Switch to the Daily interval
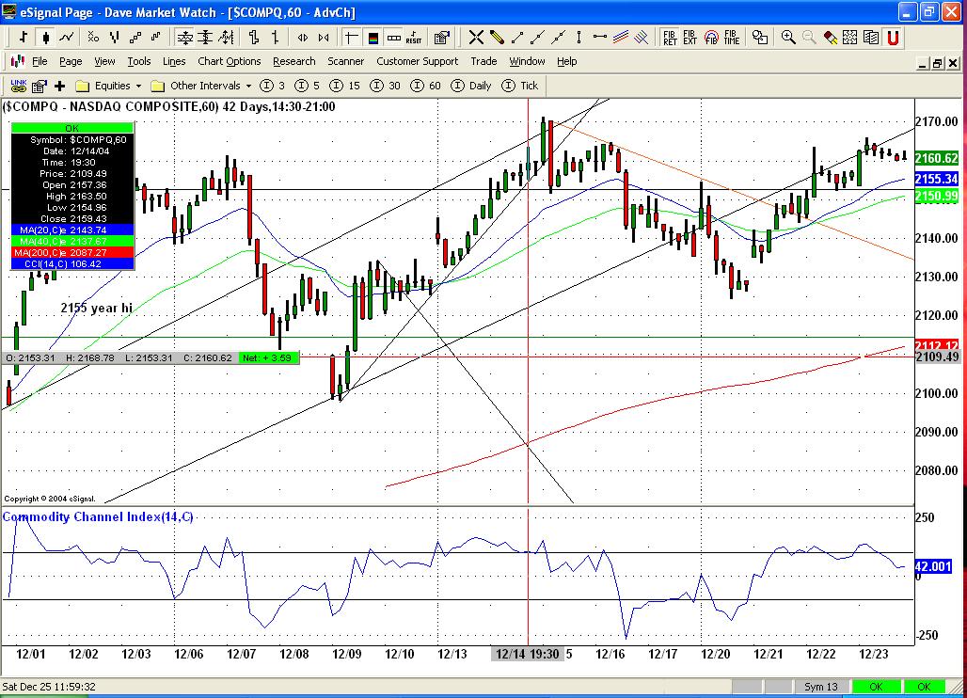The image size is (967, 698). pos(471,86)
